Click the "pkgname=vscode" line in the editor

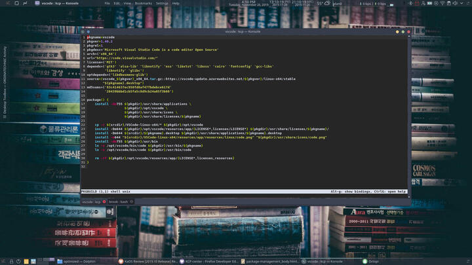tap(101, 37)
